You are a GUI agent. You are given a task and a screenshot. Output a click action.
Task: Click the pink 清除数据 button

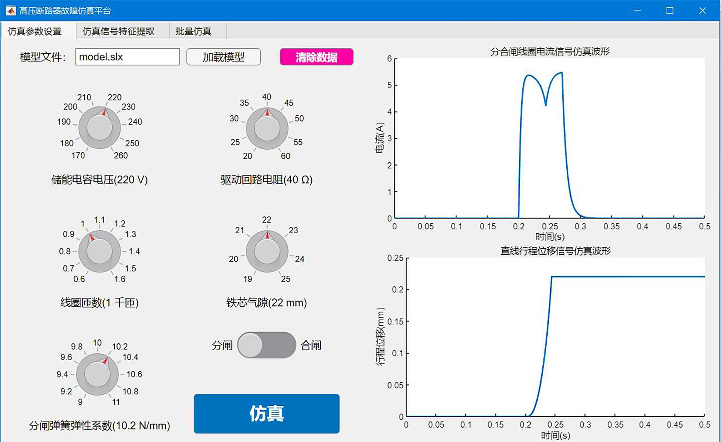pyautogui.click(x=316, y=57)
